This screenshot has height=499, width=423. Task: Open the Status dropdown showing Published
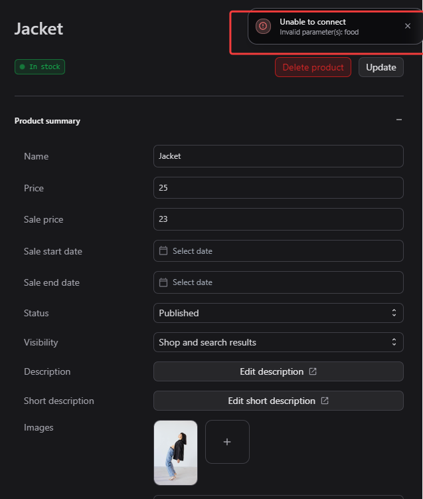(x=278, y=313)
